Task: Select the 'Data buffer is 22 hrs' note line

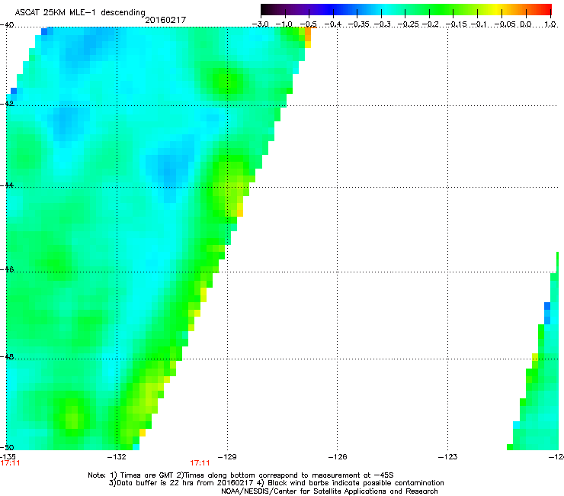Action: click(x=276, y=483)
